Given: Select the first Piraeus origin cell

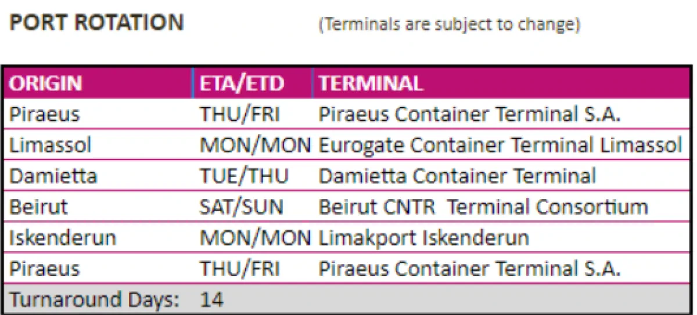Looking at the screenshot, I should tap(45, 114).
